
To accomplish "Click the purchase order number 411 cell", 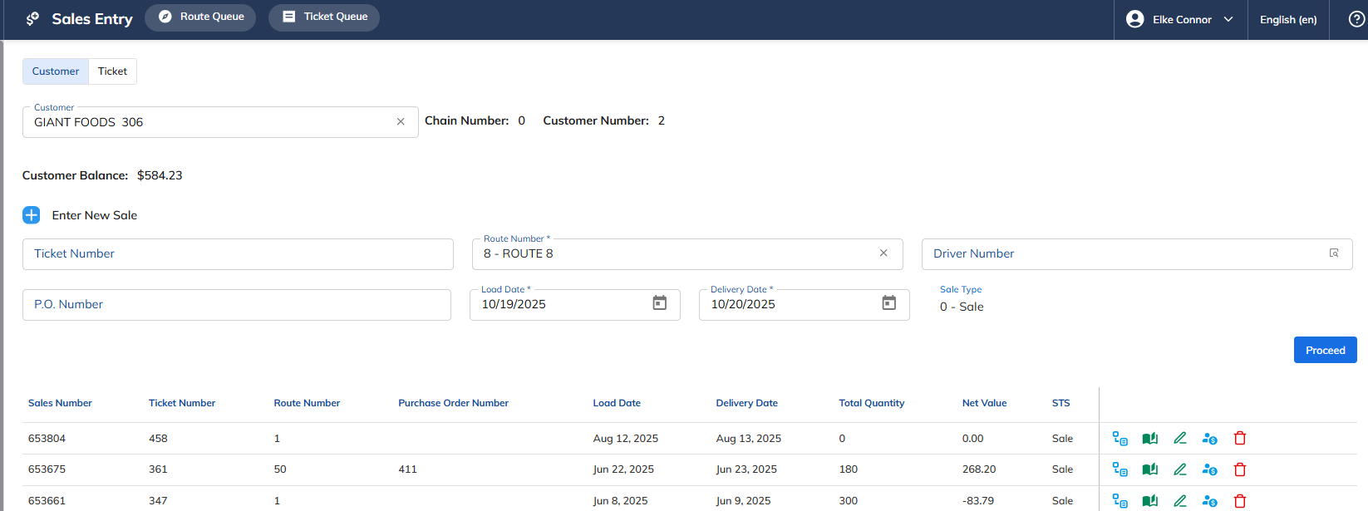I will (407, 469).
